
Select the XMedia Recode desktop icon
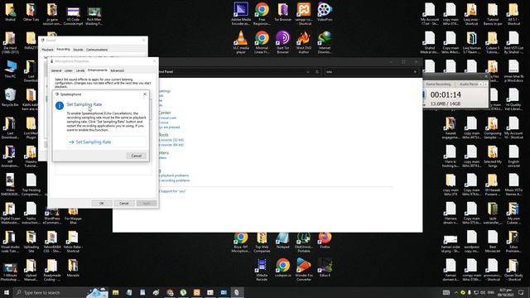pyautogui.click(x=262, y=269)
